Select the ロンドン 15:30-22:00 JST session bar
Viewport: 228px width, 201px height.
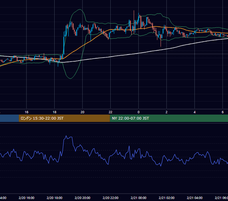64,118
